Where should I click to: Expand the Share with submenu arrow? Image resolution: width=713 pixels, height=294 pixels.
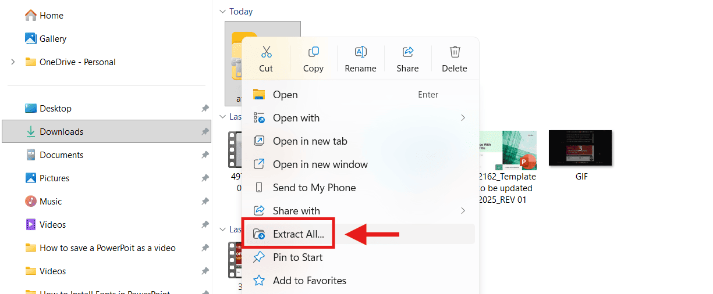point(463,211)
